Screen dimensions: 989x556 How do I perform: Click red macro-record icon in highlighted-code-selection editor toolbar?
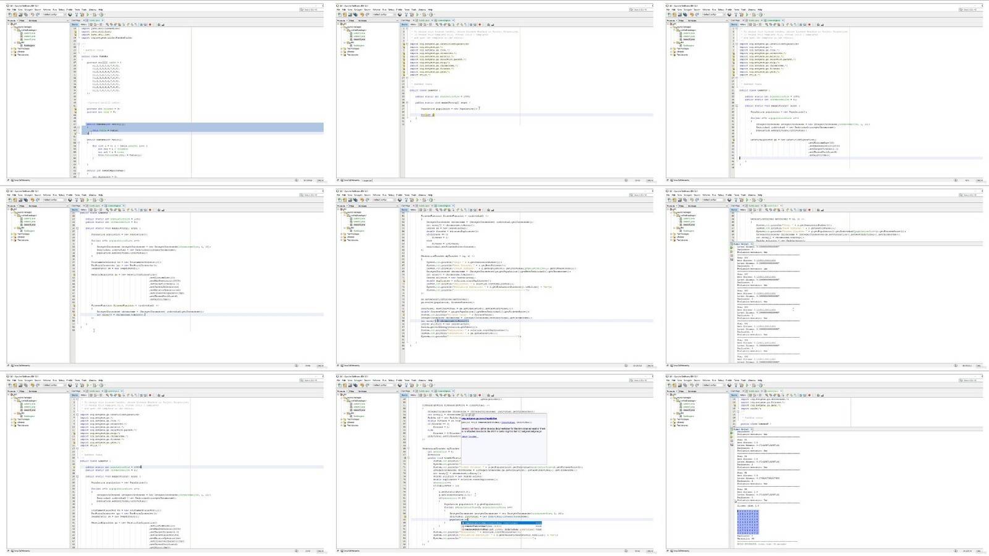tap(150, 25)
